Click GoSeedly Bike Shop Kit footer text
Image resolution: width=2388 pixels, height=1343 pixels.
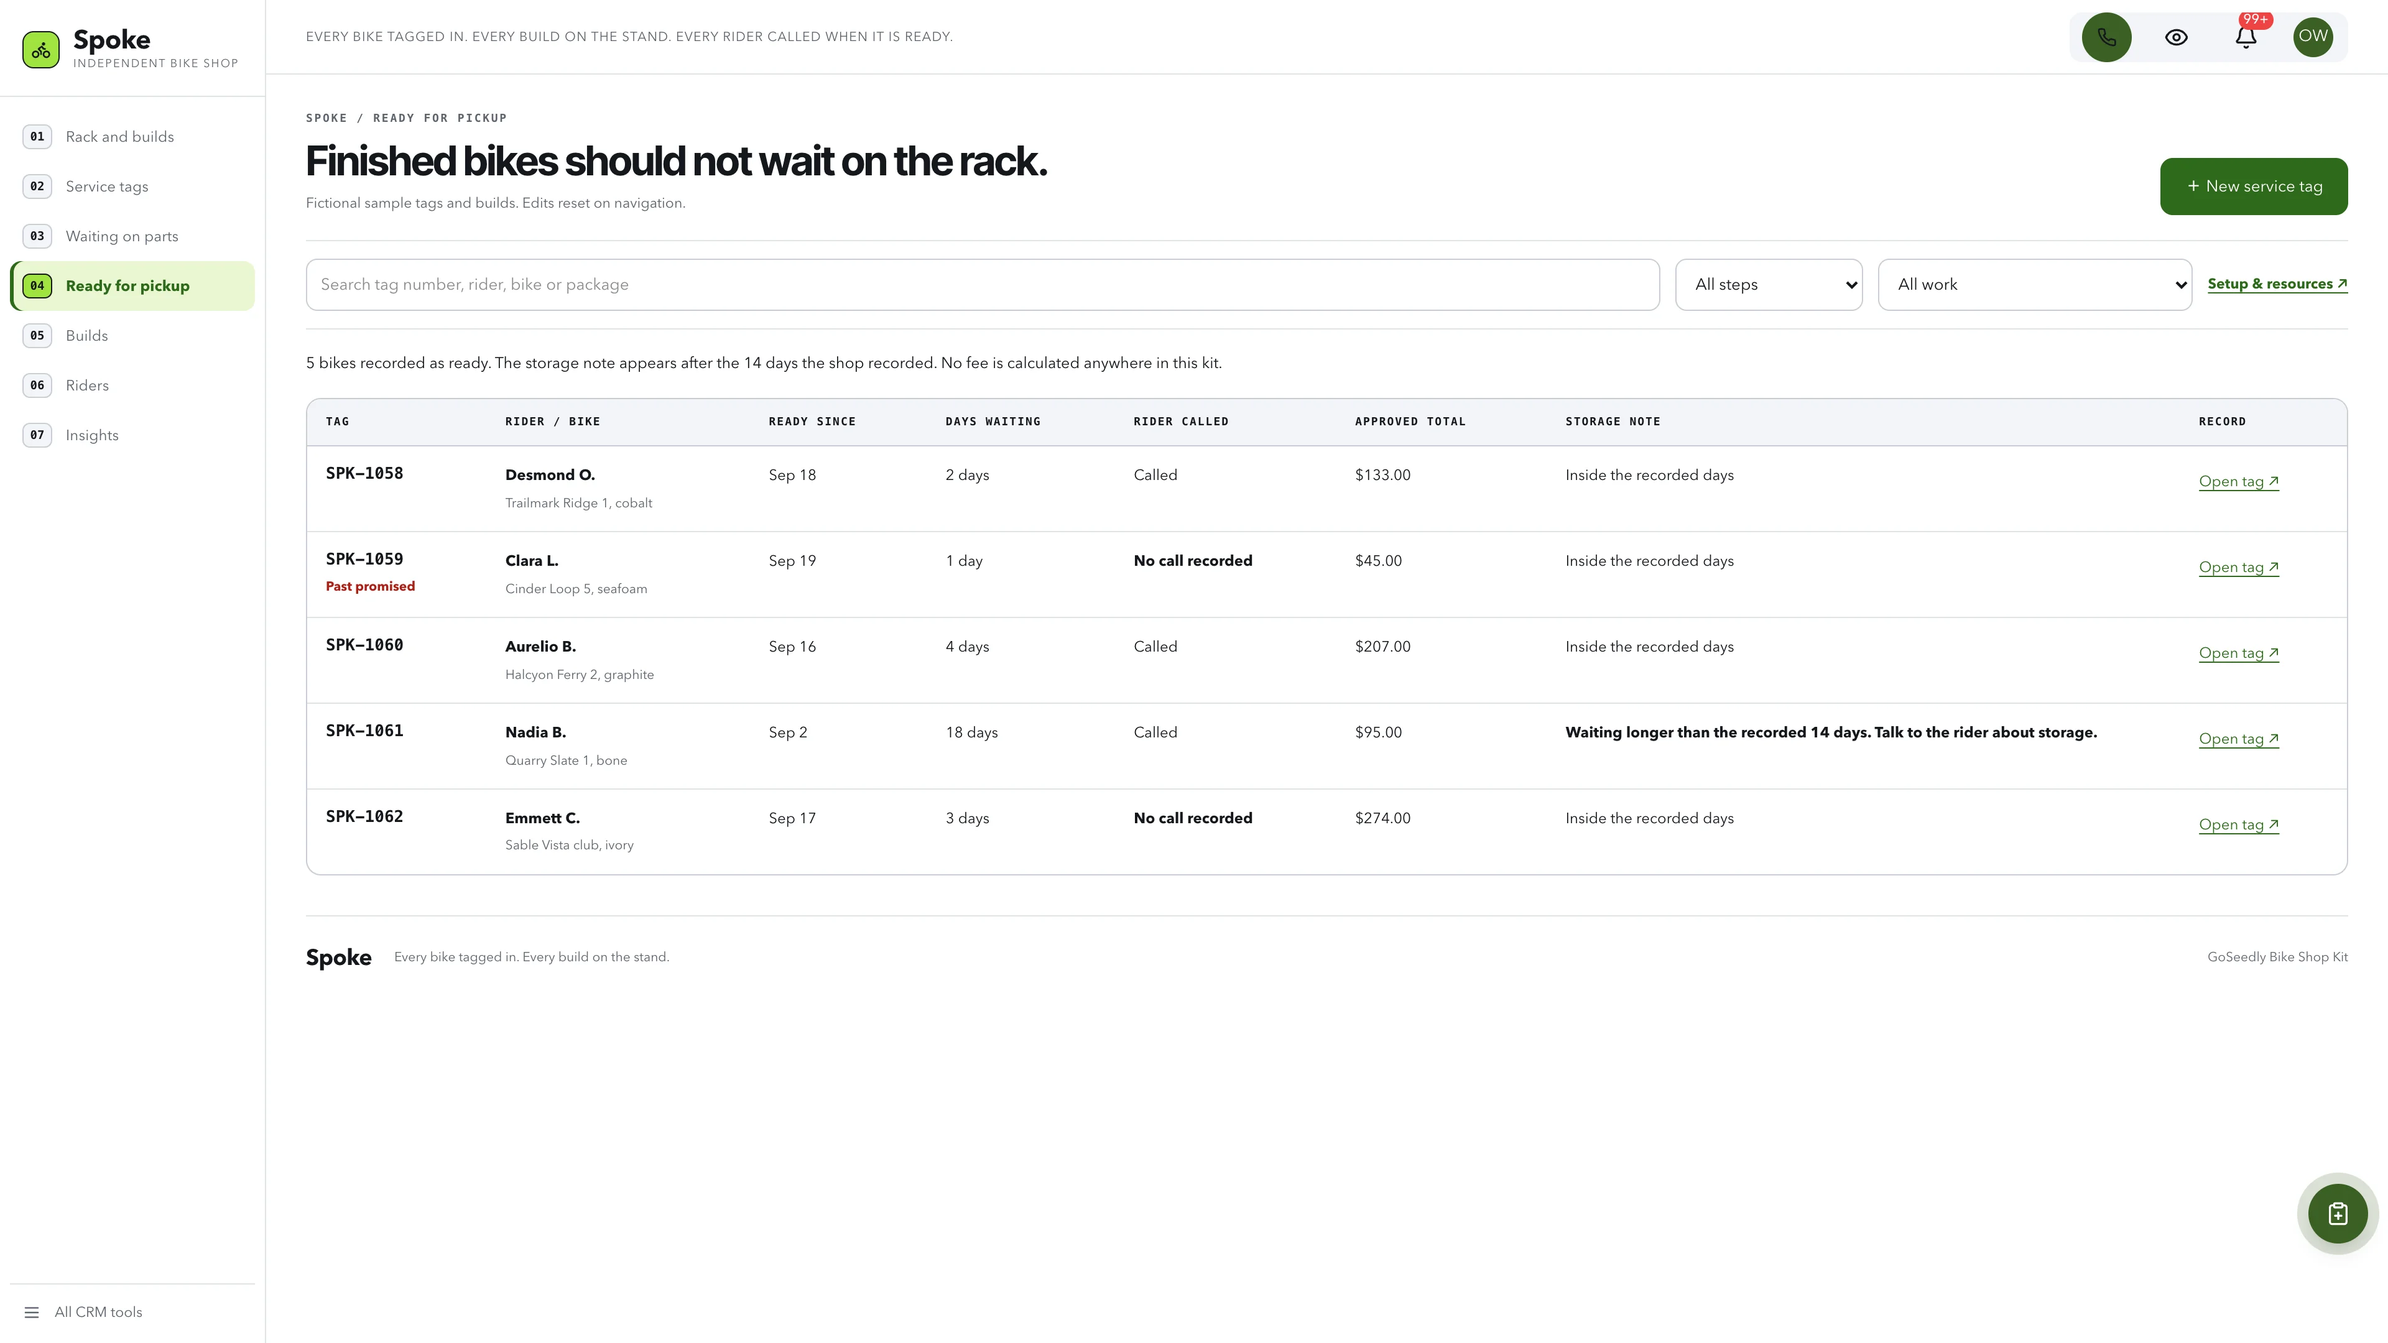point(2277,958)
